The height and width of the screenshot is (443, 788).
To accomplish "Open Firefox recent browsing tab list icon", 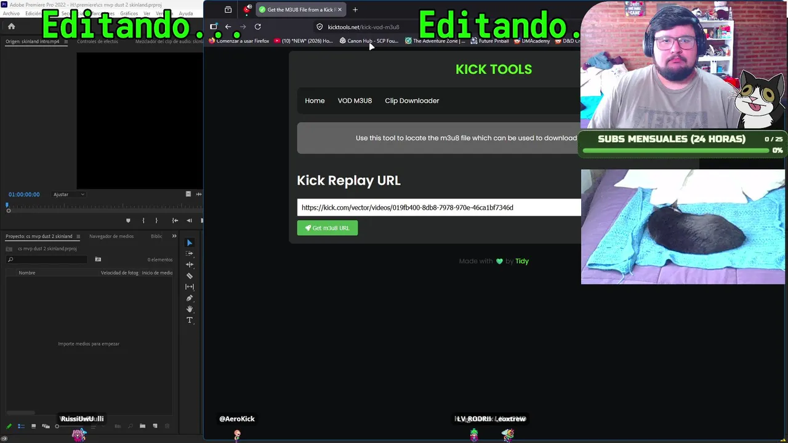I will pos(228,10).
